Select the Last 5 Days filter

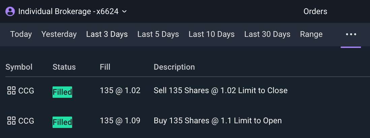coord(158,34)
